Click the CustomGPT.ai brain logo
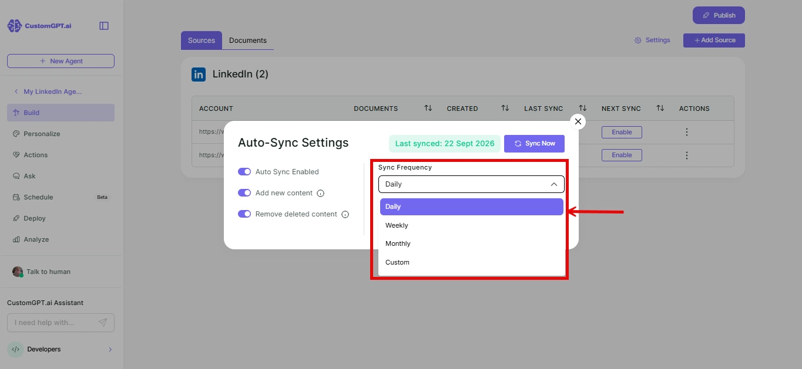The width and height of the screenshot is (802, 369). [14, 26]
